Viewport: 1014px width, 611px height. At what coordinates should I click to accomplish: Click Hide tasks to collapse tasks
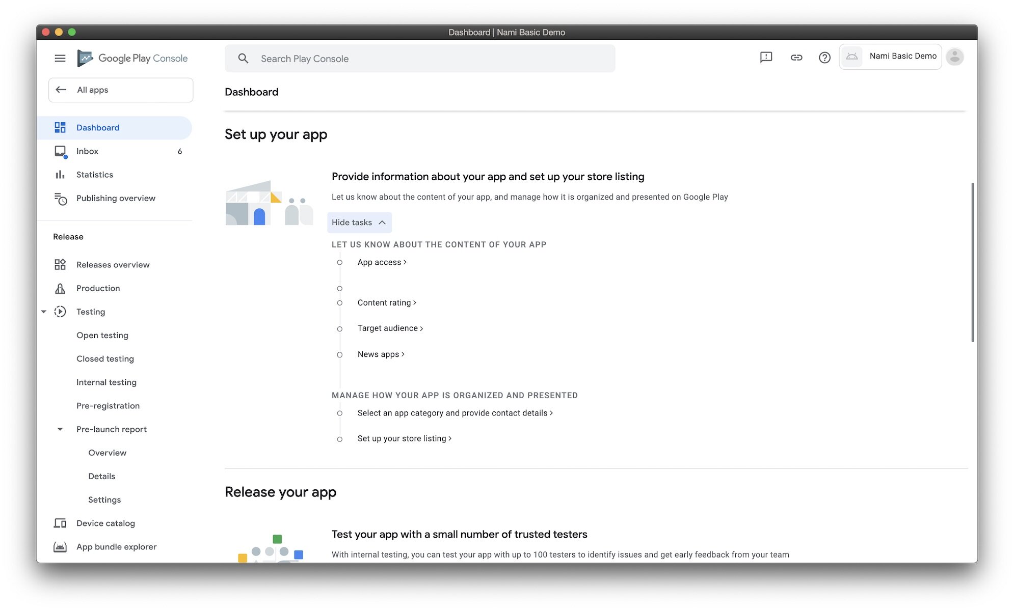pos(359,223)
